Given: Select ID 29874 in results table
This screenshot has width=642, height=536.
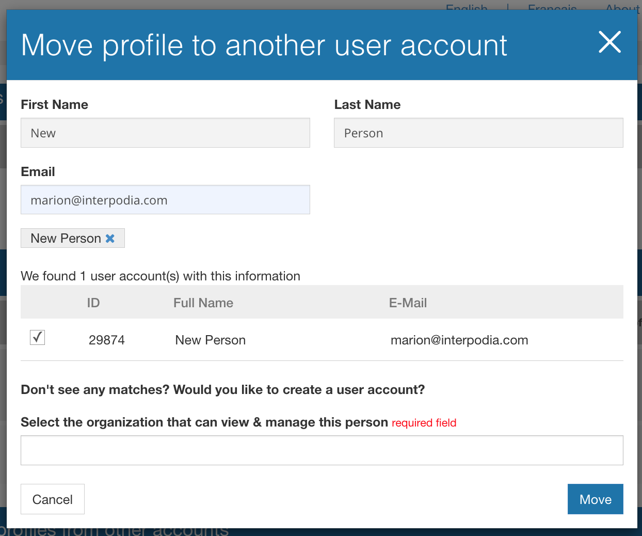Looking at the screenshot, I should [107, 340].
